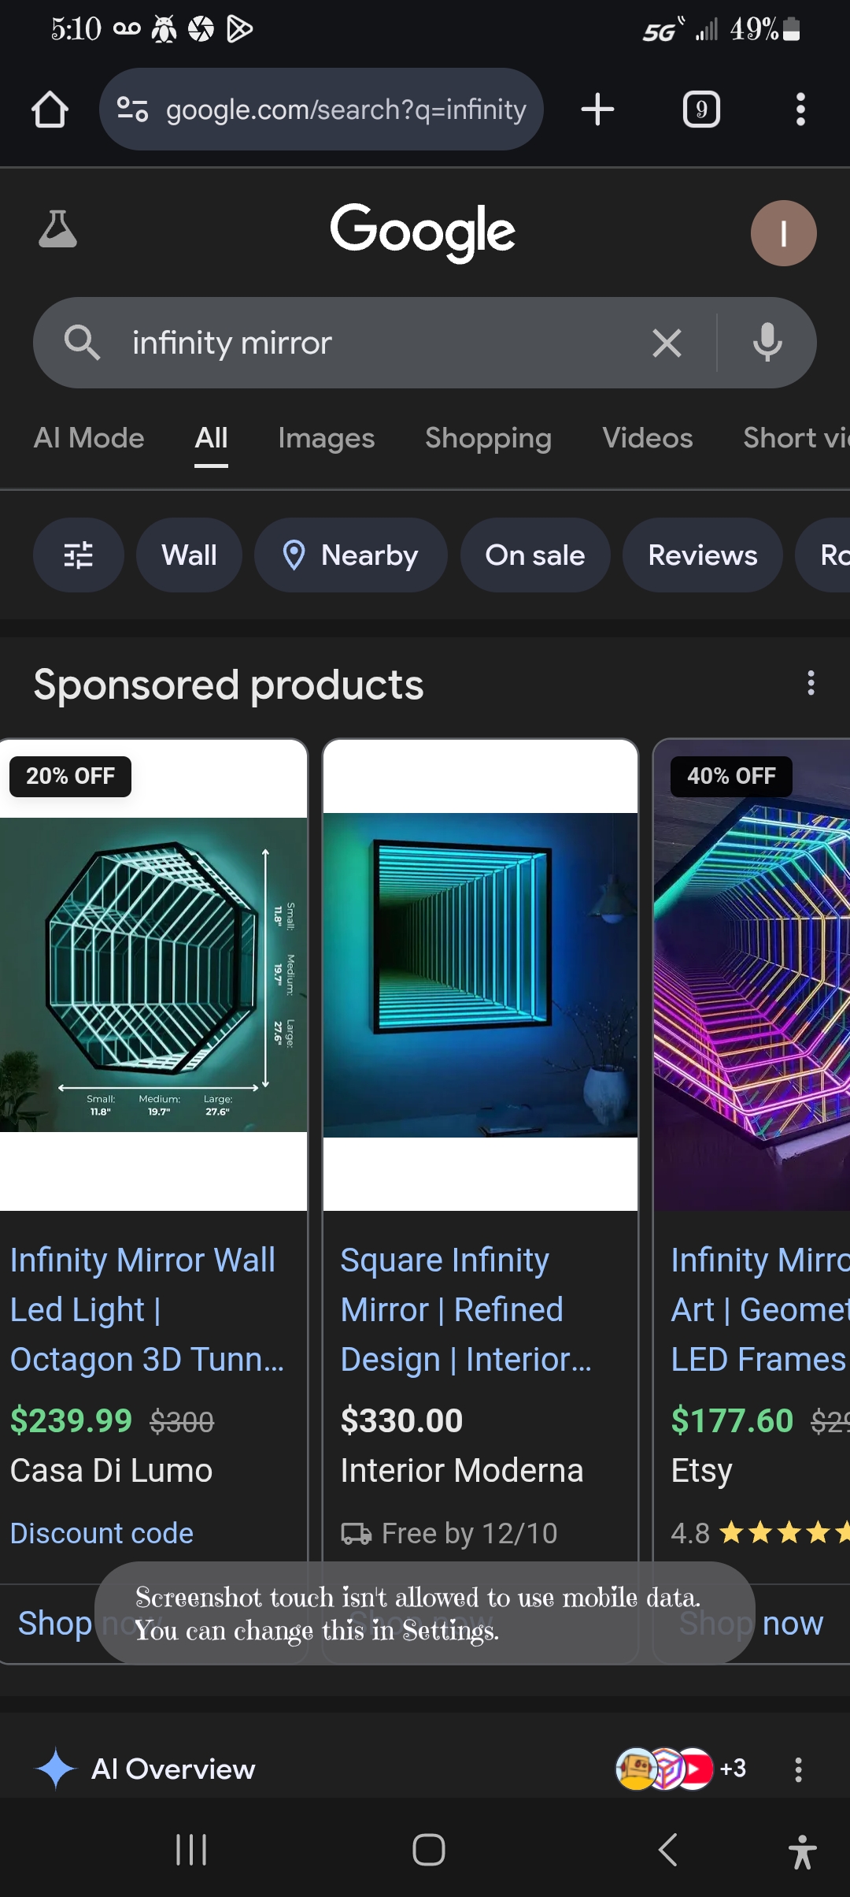Open the Google account profile avatar
Viewport: 850px width, 1897px height.
point(783,233)
